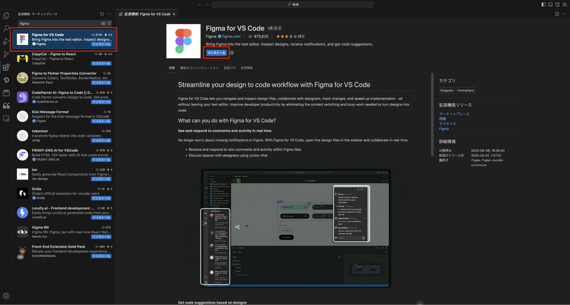Open the Accounts icon at bottom left
The width and height of the screenshot is (570, 305).
pyautogui.click(x=6, y=296)
